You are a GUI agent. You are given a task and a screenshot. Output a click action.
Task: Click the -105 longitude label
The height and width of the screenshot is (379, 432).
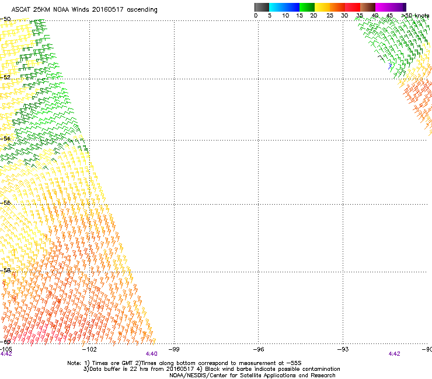(x=6, y=349)
